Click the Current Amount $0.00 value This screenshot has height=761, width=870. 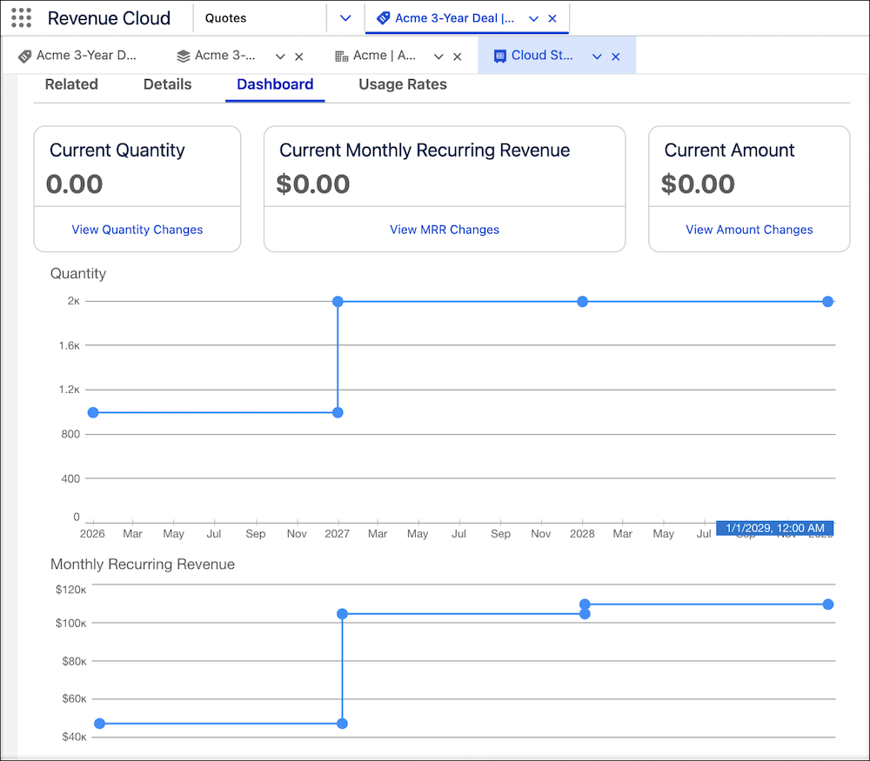[698, 184]
